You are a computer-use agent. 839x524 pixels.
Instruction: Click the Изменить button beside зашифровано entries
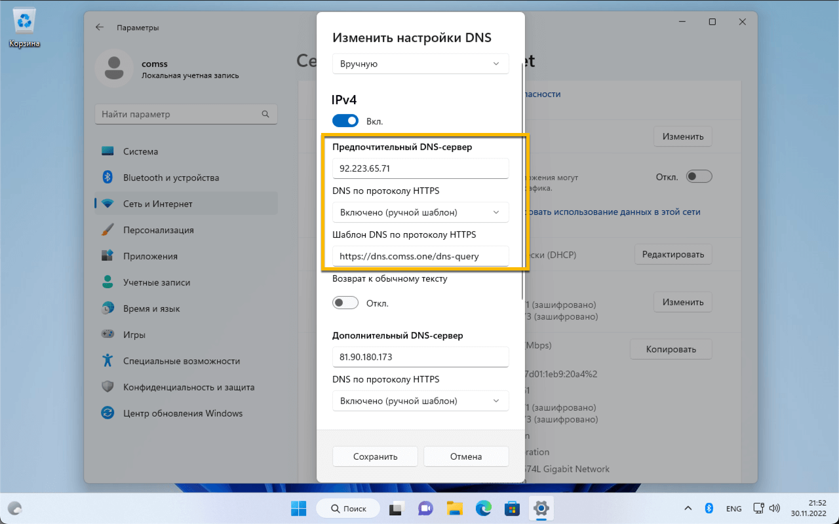pyautogui.click(x=682, y=302)
